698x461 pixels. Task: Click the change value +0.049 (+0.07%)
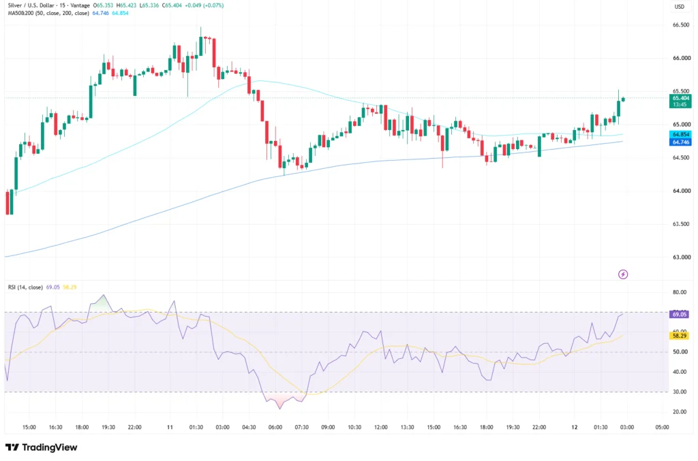204,5
